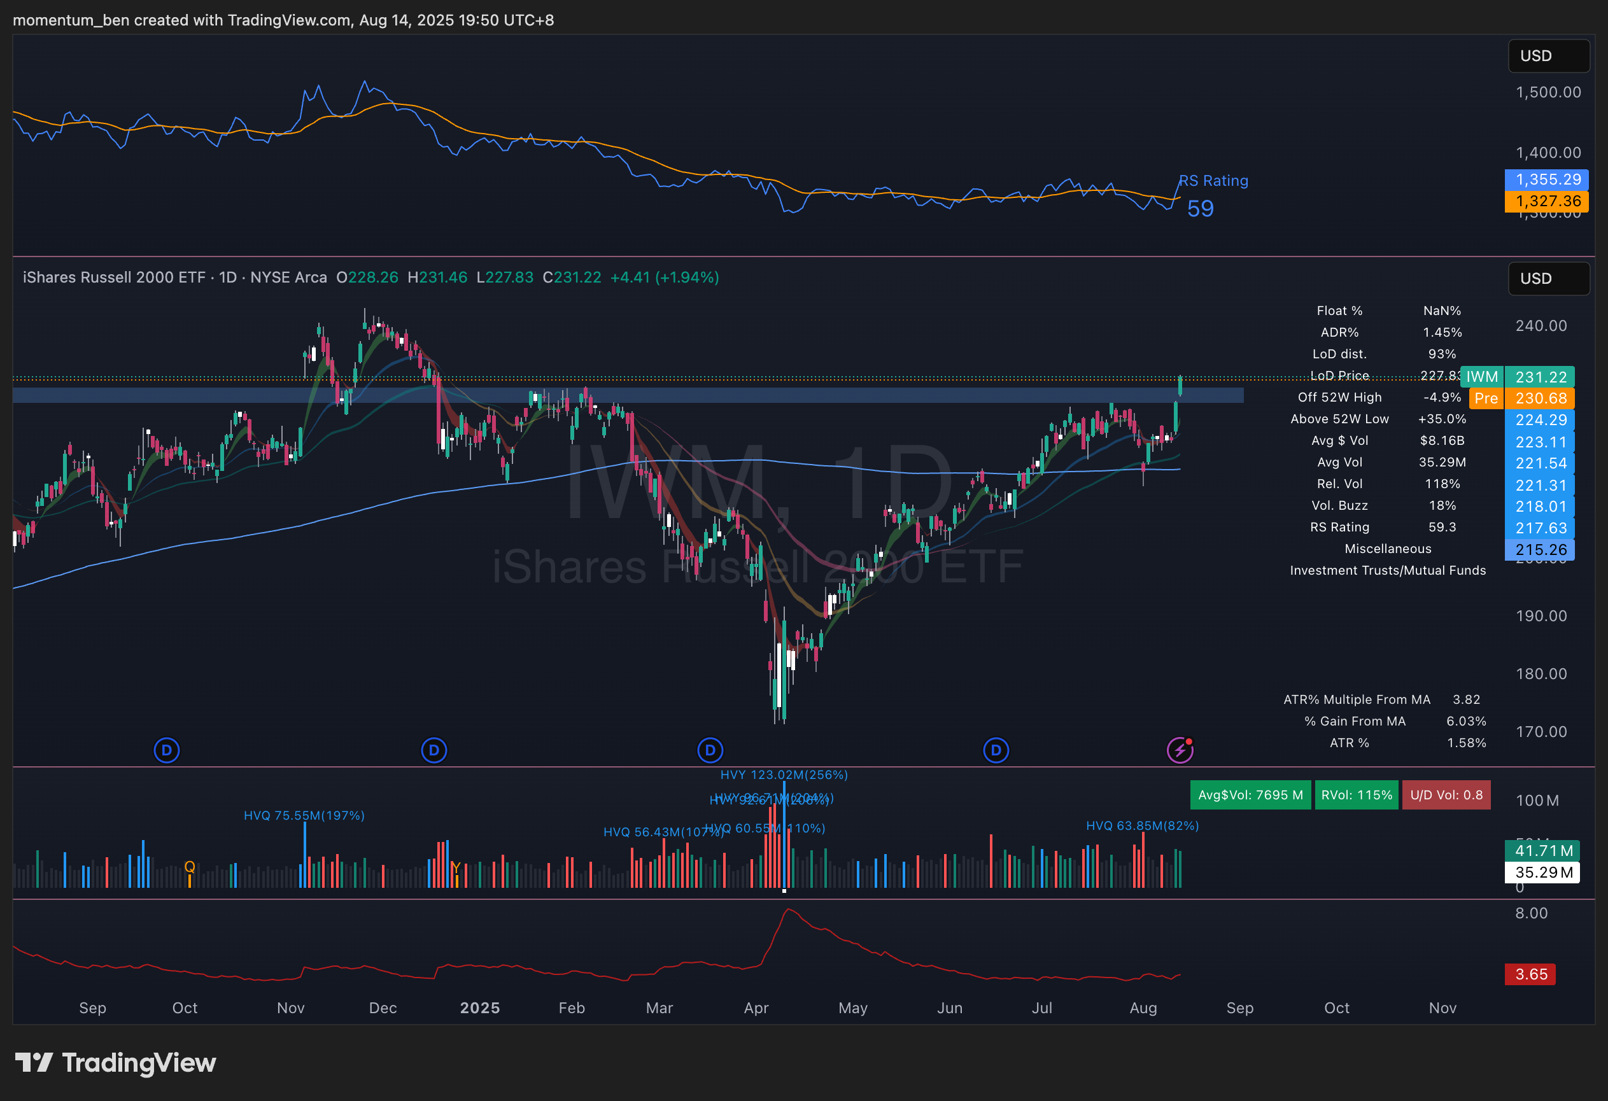Click the dividend D marker near December
Image resolution: width=1608 pixels, height=1101 pixels.
[x=434, y=750]
